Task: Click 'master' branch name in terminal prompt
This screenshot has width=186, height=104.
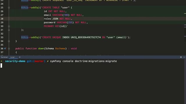Action: pos(39,61)
